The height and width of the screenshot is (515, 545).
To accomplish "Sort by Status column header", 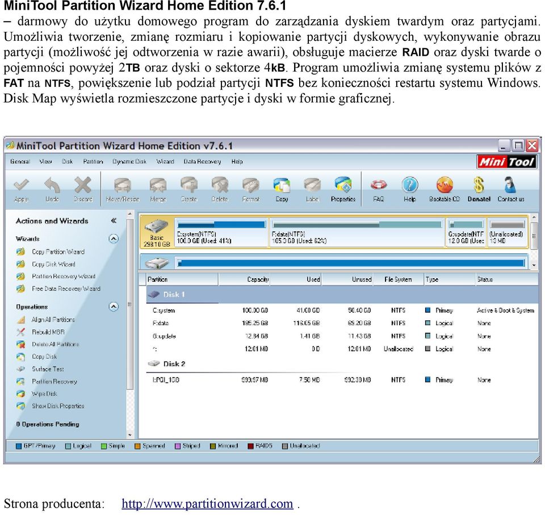I will (x=506, y=279).
